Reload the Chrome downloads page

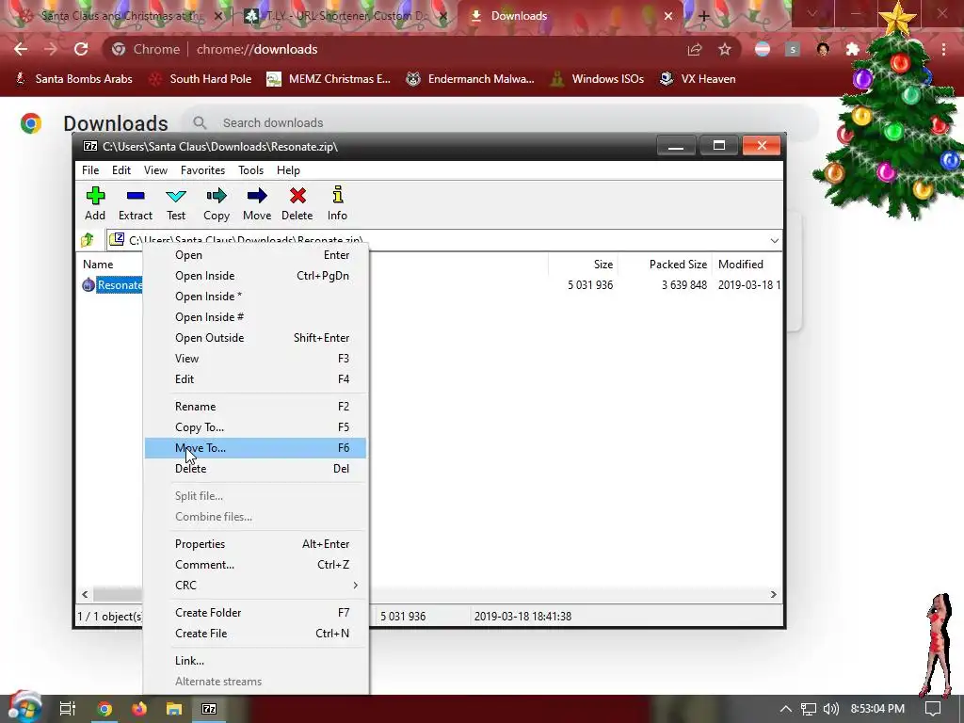(x=81, y=49)
